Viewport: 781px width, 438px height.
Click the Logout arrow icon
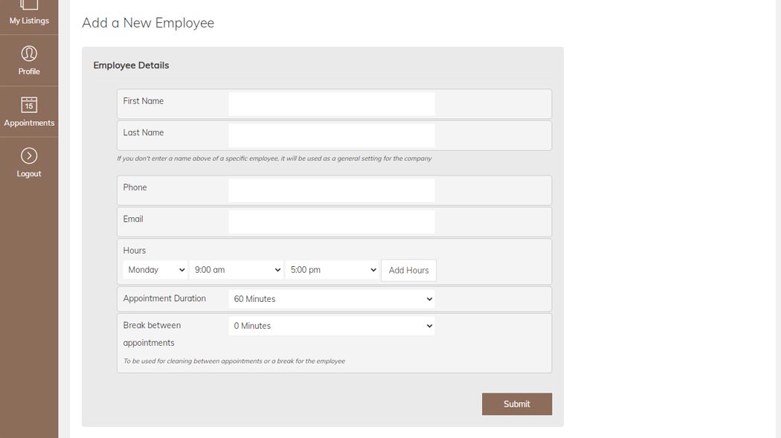click(28, 156)
